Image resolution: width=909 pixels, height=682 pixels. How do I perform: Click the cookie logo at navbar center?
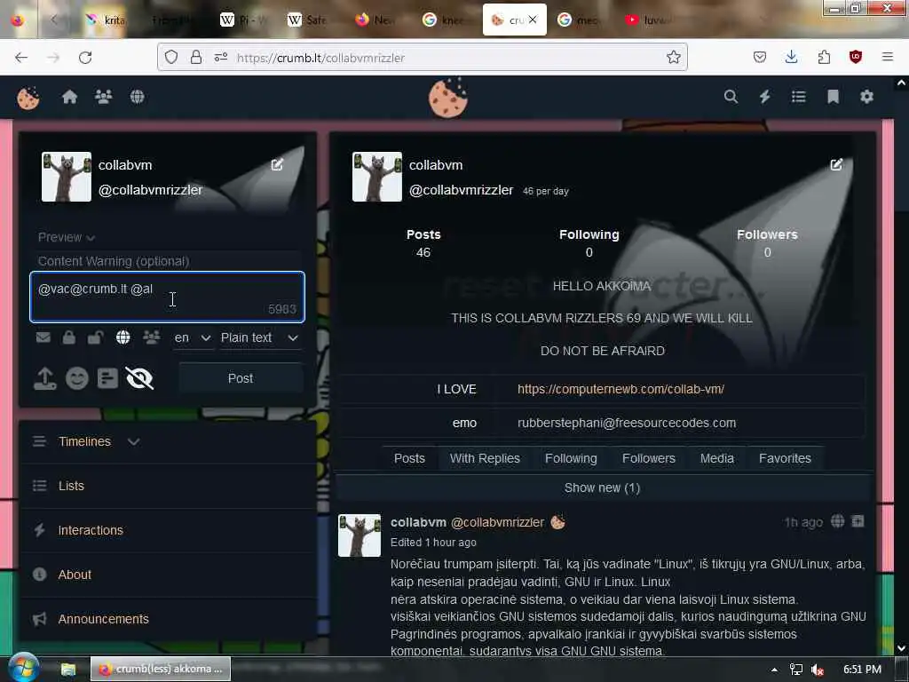click(x=448, y=98)
